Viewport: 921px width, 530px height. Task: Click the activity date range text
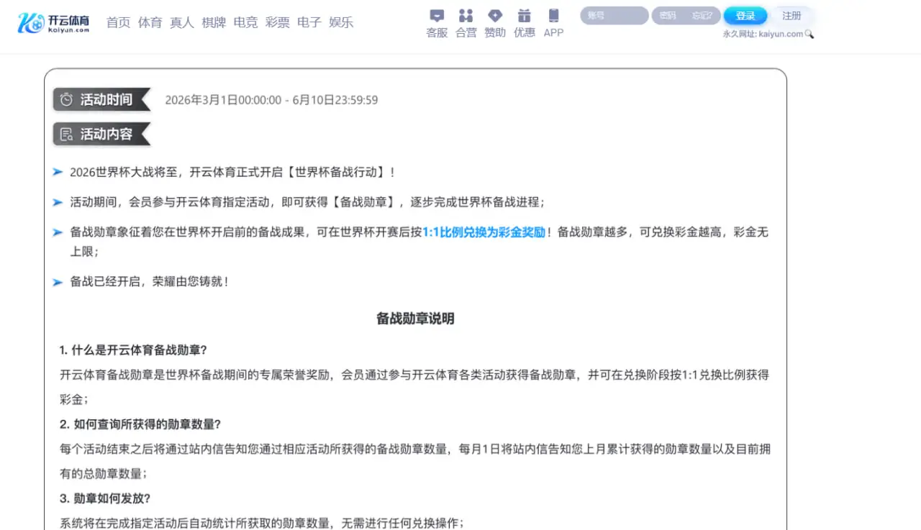tap(271, 100)
